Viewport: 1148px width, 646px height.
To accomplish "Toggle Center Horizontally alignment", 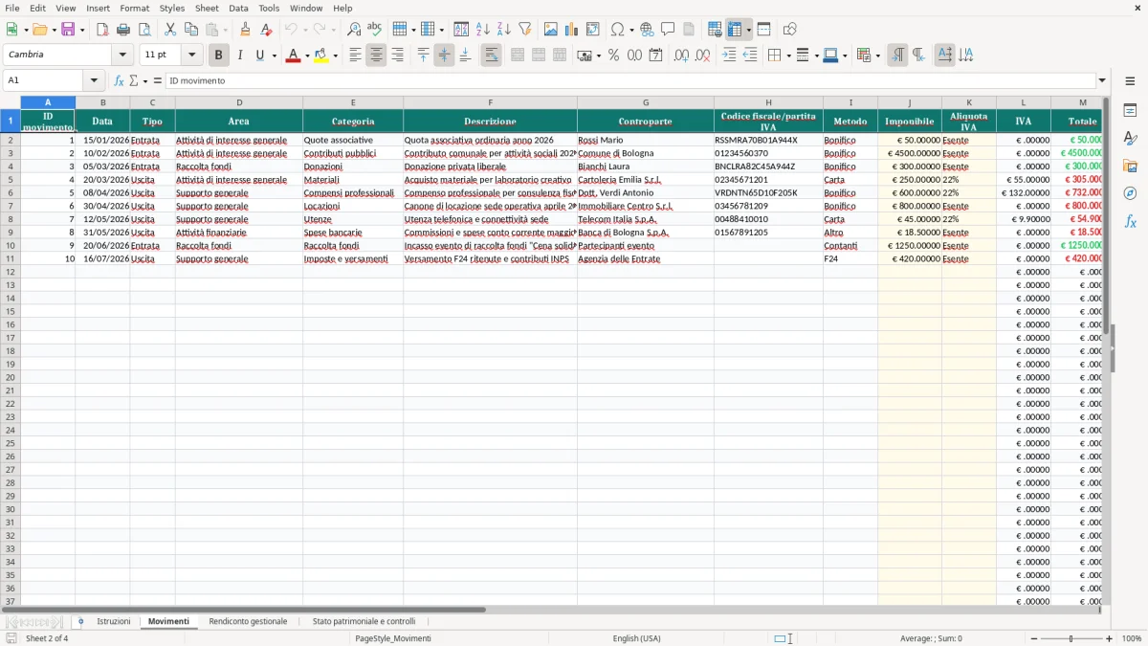I will (376, 56).
